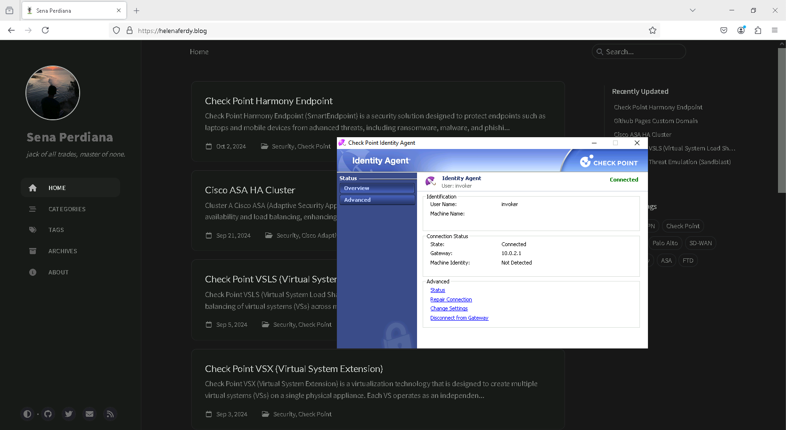Bookmark this page with the star icon
This screenshot has height=430, width=786.
(x=653, y=30)
